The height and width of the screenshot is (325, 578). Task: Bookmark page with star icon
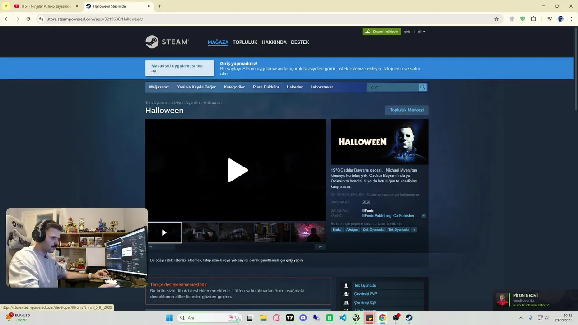497,19
